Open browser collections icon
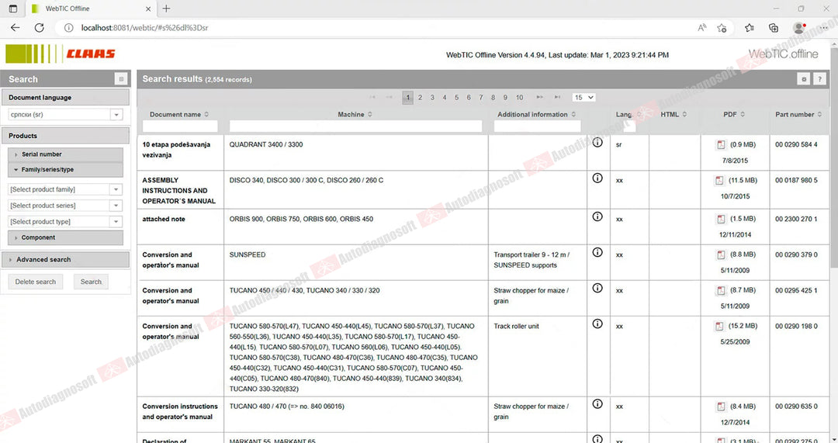The width and height of the screenshot is (838, 443). [x=774, y=28]
